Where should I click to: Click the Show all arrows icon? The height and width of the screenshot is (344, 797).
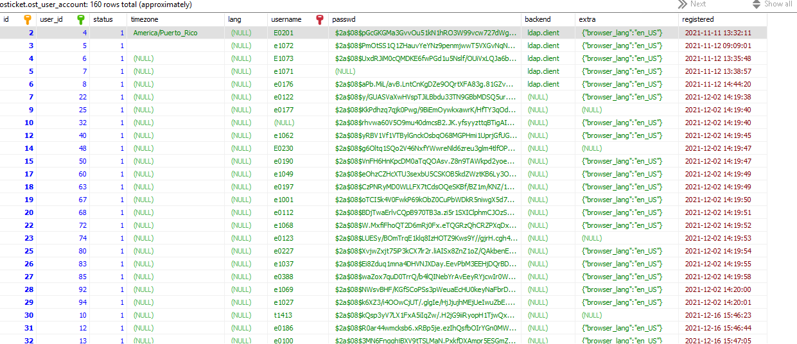click(x=757, y=4)
